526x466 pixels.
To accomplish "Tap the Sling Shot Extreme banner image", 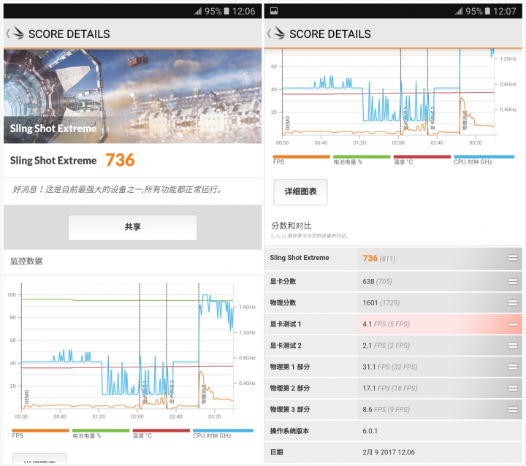I will click(x=132, y=96).
